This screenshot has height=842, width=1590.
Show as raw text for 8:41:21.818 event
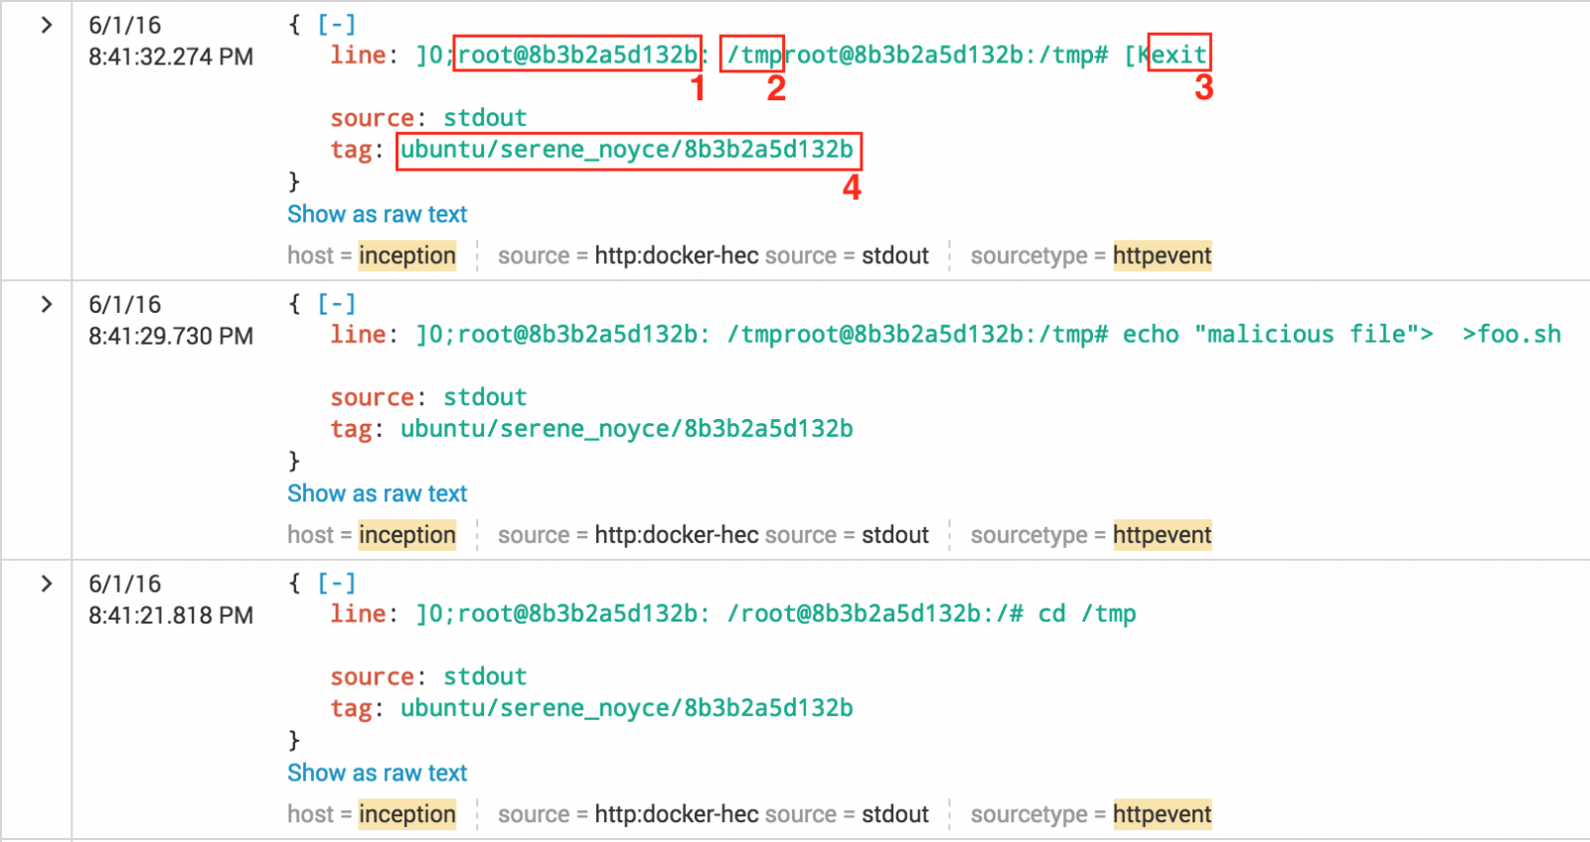tap(378, 772)
